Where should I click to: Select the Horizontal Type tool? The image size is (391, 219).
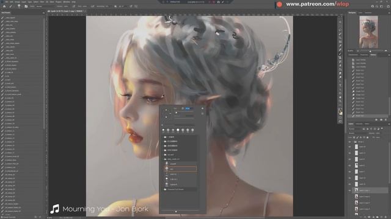tap(340, 85)
